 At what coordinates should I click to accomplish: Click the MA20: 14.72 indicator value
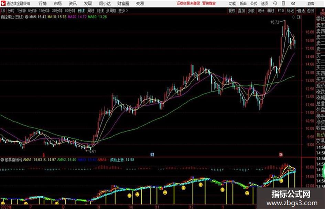(x=77, y=17)
